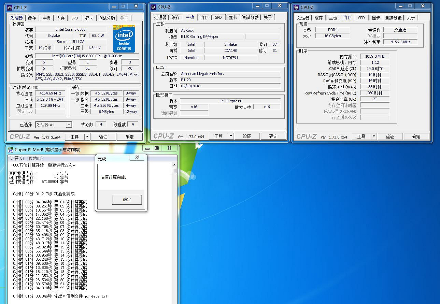The image size is (440, 304).
Task: Click CPU-Z icon in the processor window title bar
Action: tap(10, 7)
